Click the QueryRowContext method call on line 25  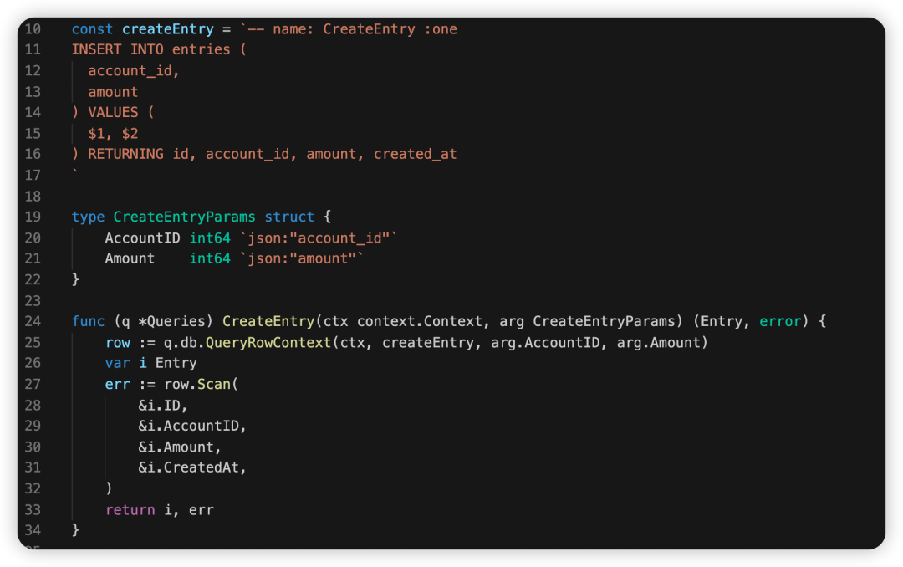click(x=268, y=343)
